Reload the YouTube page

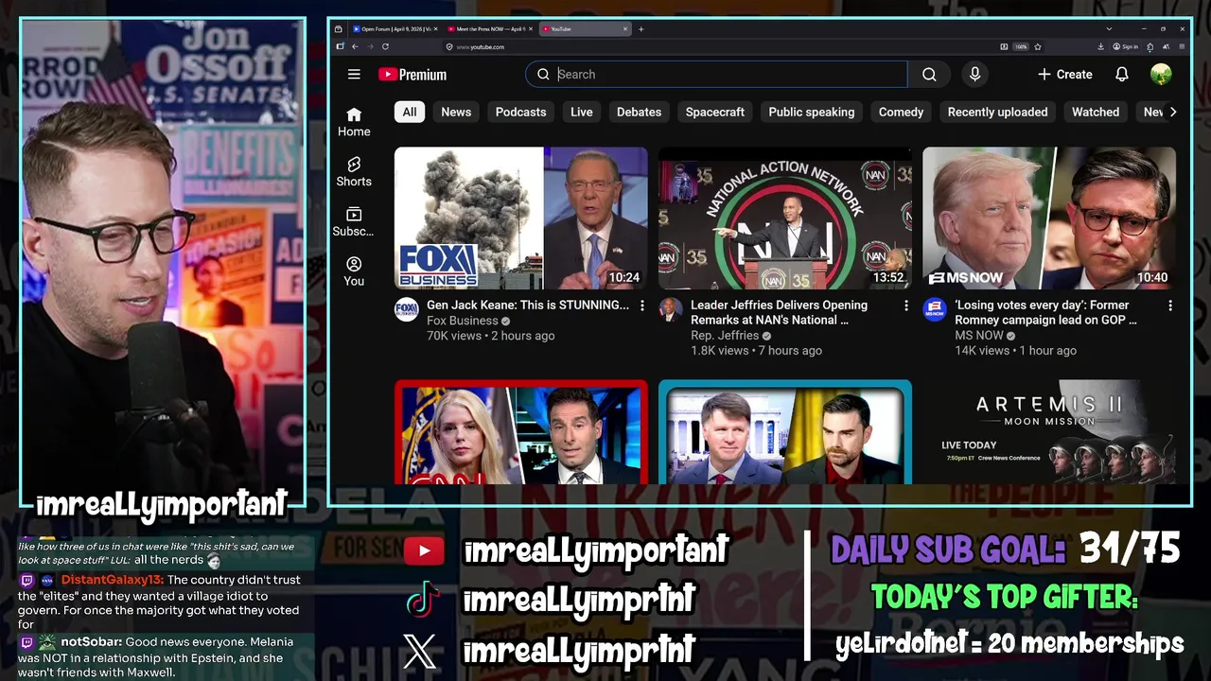[385, 46]
